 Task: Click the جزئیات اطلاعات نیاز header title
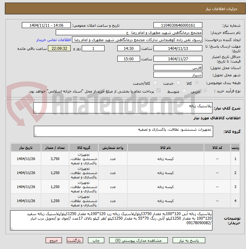click(x=222, y=9)
